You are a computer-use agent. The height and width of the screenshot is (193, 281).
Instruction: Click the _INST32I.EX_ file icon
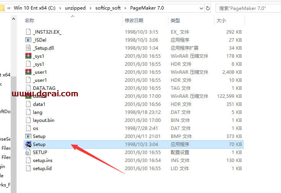point(28,32)
